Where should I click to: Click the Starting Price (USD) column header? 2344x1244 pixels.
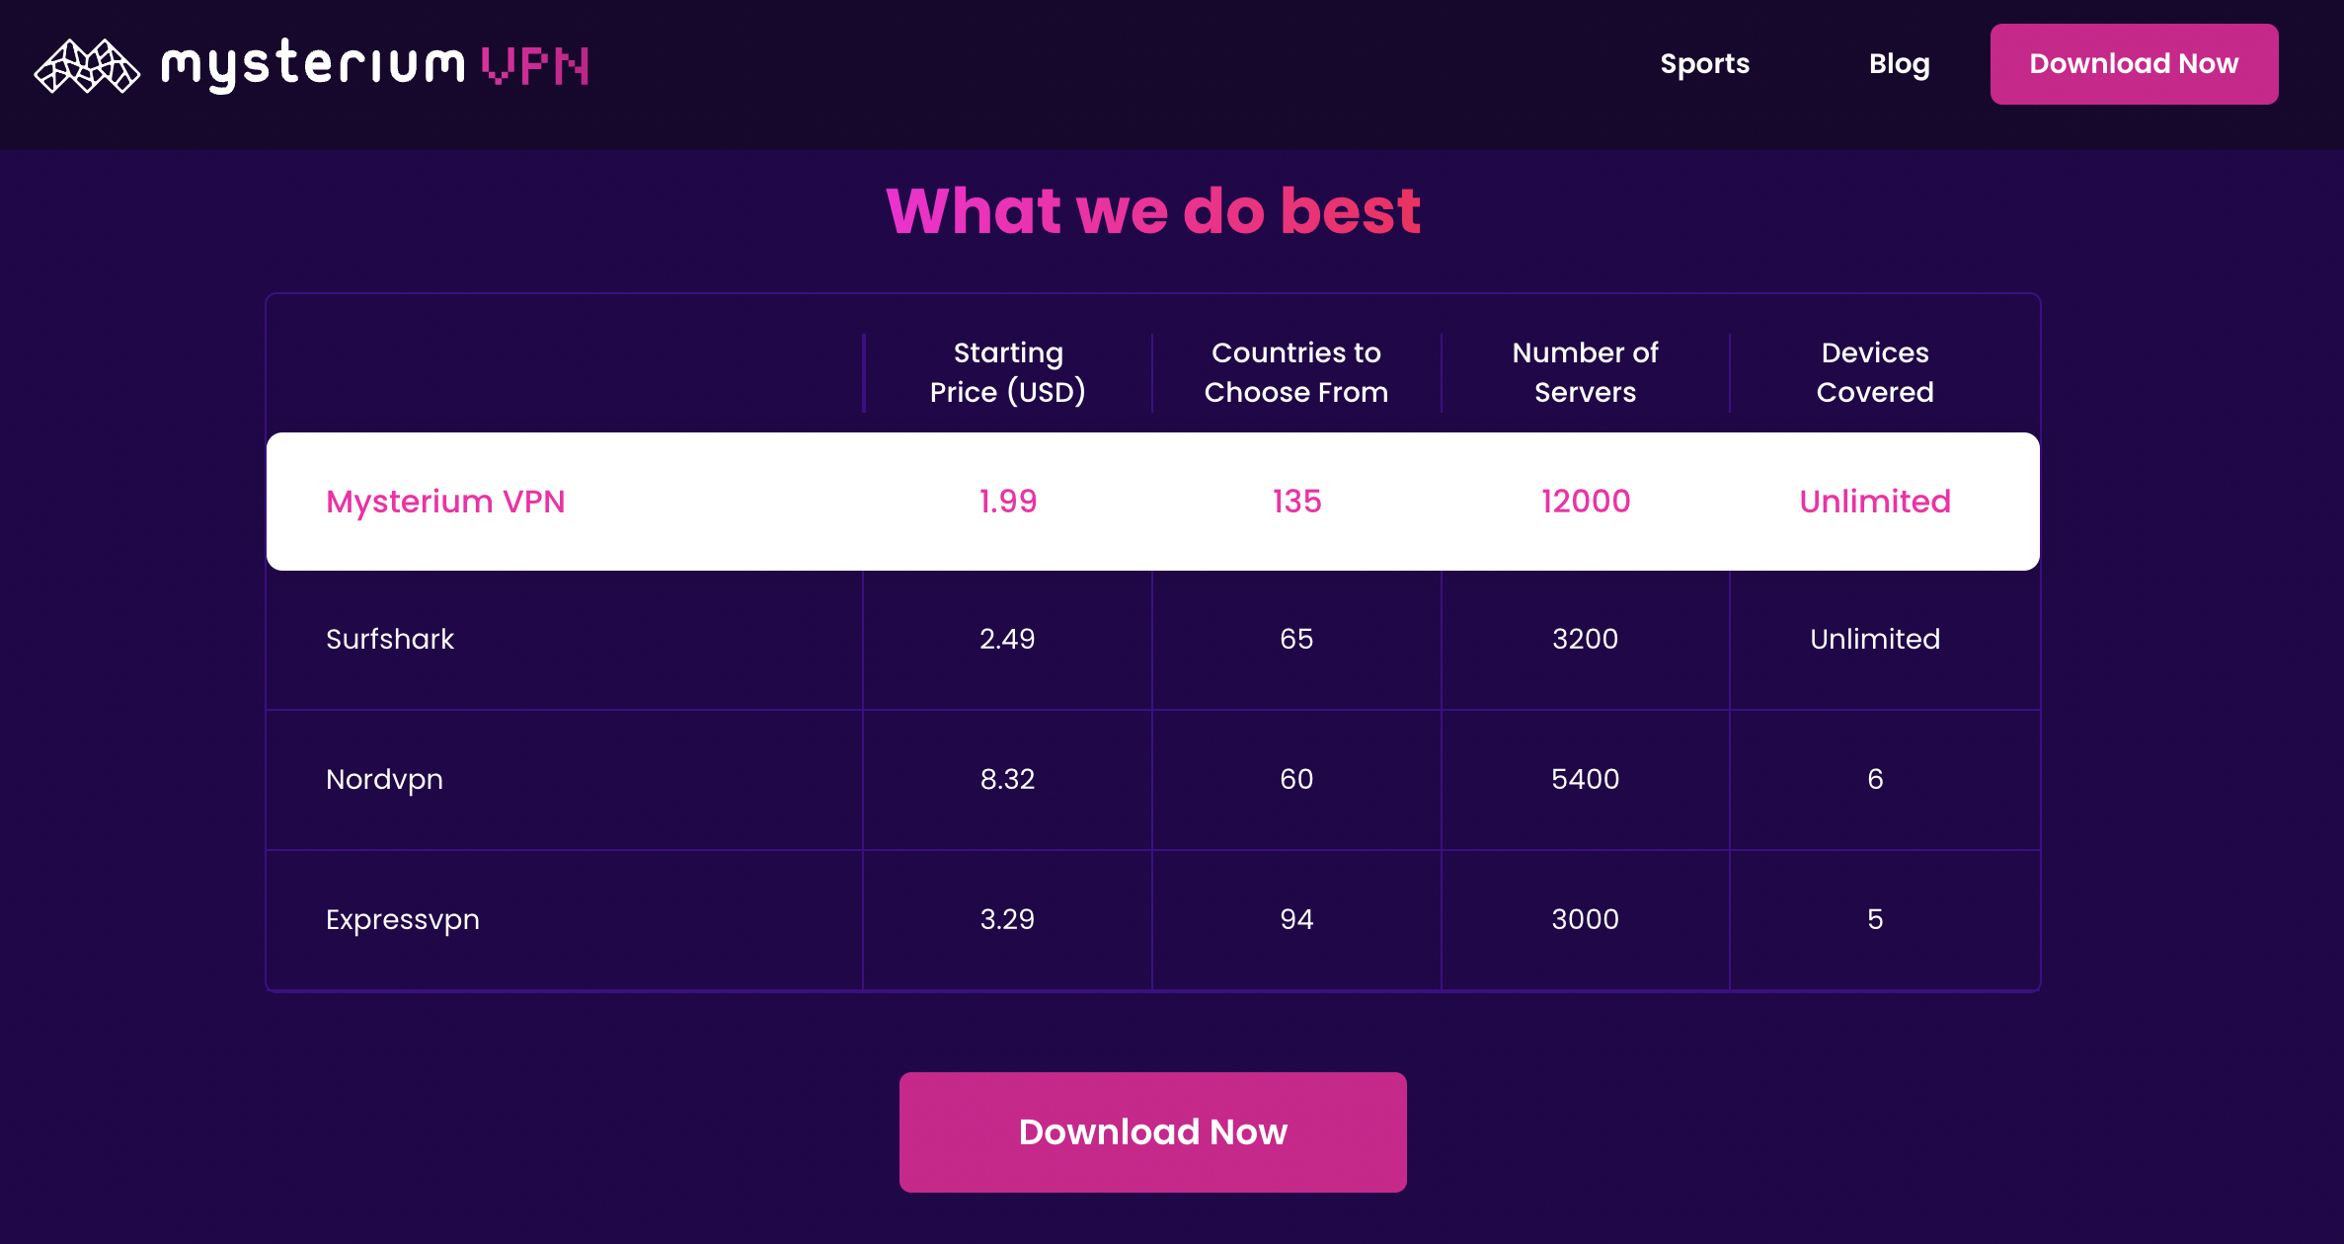(1007, 373)
